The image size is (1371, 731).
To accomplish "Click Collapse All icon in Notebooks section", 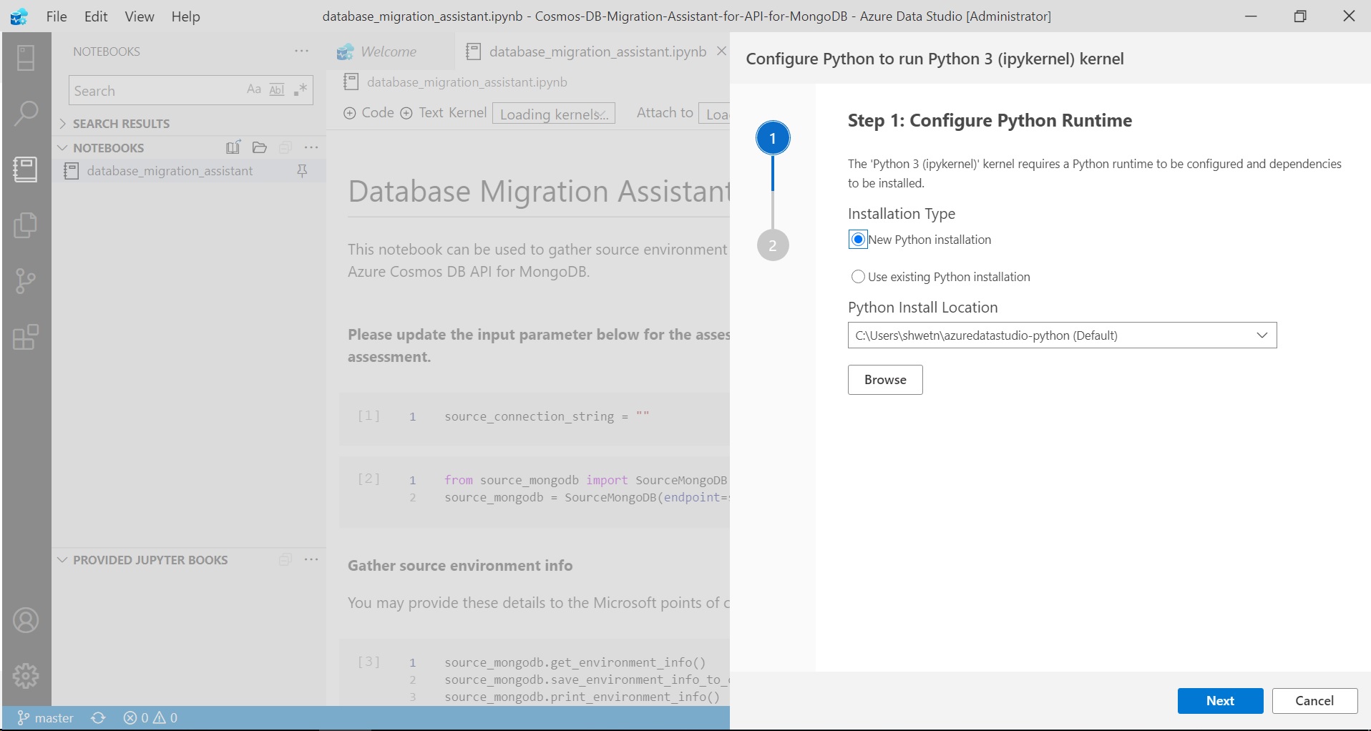I will coord(285,147).
